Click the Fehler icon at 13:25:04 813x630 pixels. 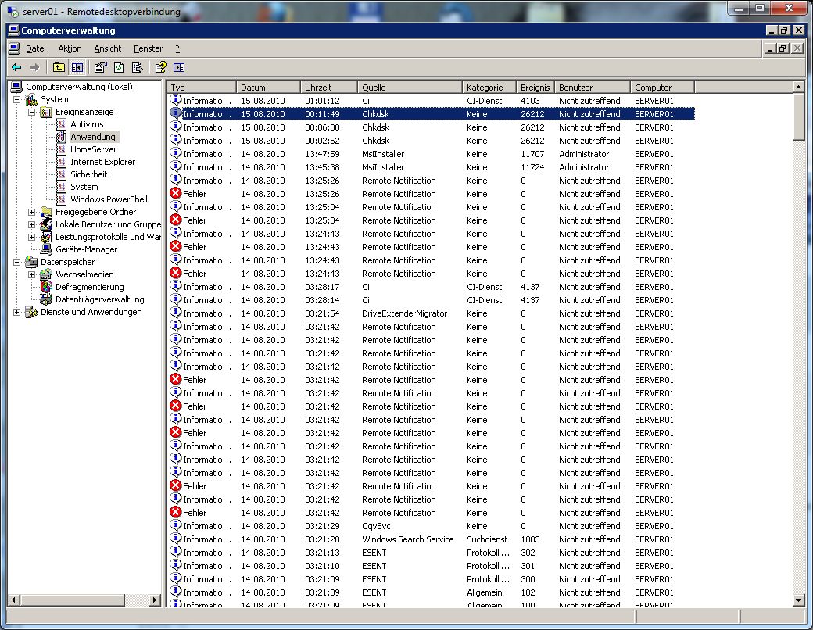click(176, 220)
